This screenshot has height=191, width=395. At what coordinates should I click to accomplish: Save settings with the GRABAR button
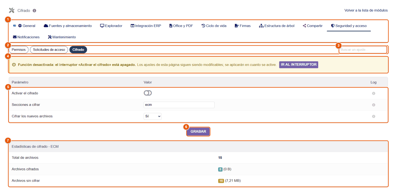pyautogui.click(x=198, y=131)
